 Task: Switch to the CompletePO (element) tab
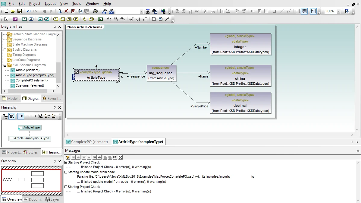[x=87, y=142]
